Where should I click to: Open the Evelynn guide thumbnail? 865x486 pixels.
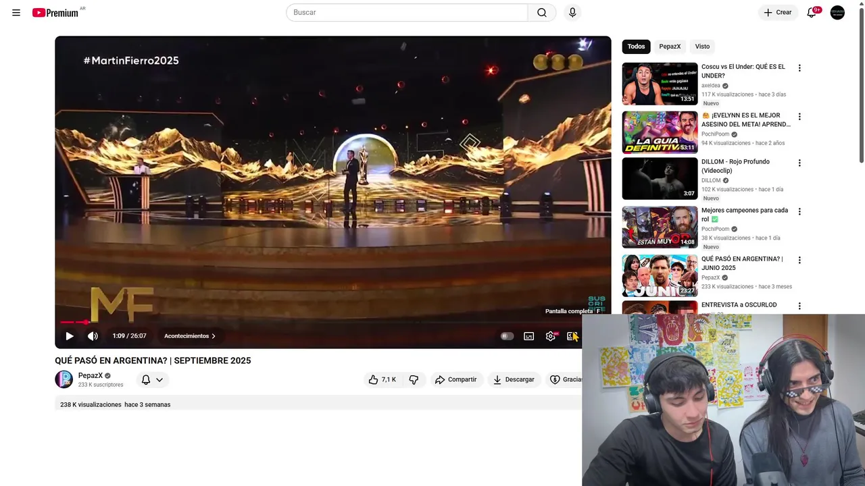click(x=660, y=132)
